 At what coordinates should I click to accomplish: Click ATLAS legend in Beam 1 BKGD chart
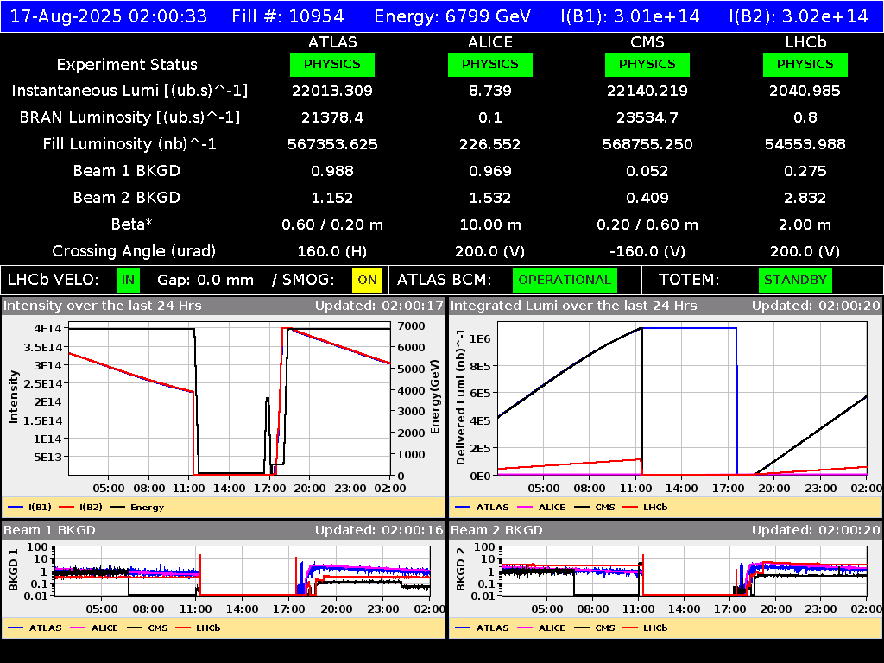(35, 628)
